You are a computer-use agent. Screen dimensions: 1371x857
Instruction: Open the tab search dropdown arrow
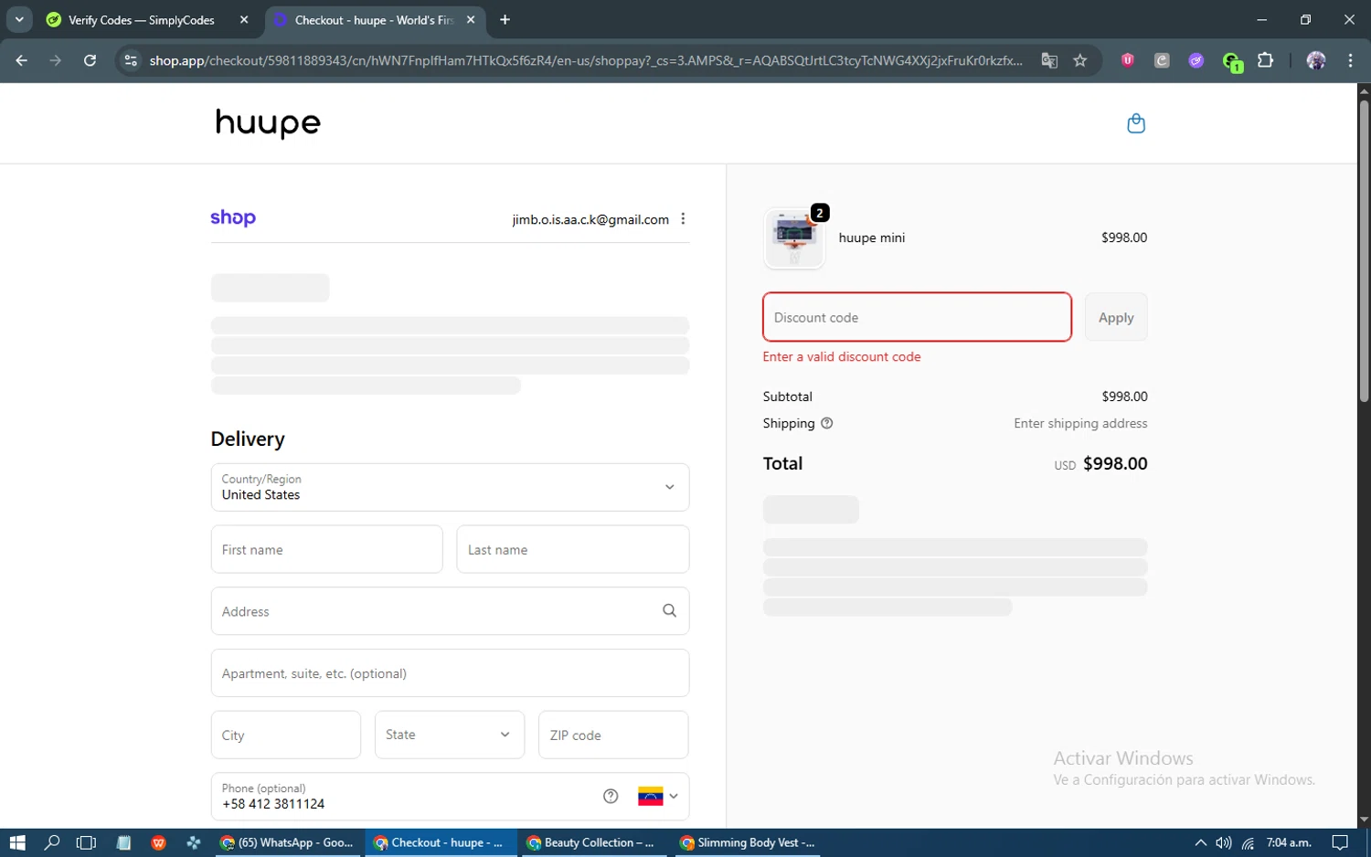tap(18, 19)
